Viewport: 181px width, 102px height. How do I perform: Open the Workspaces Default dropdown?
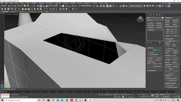(174, 3)
